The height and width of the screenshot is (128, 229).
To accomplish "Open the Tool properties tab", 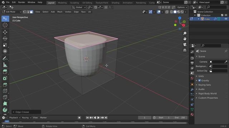I will click(192, 52).
